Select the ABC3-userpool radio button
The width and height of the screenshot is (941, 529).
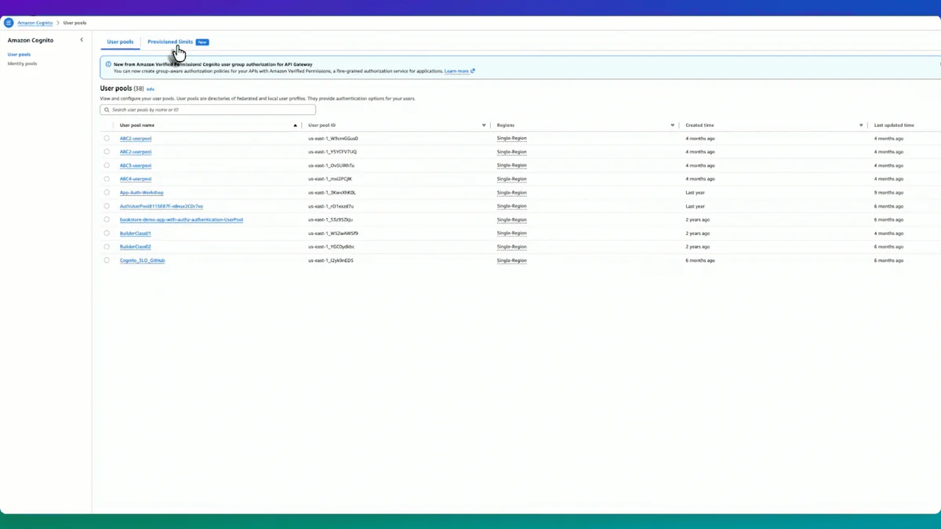tap(107, 165)
